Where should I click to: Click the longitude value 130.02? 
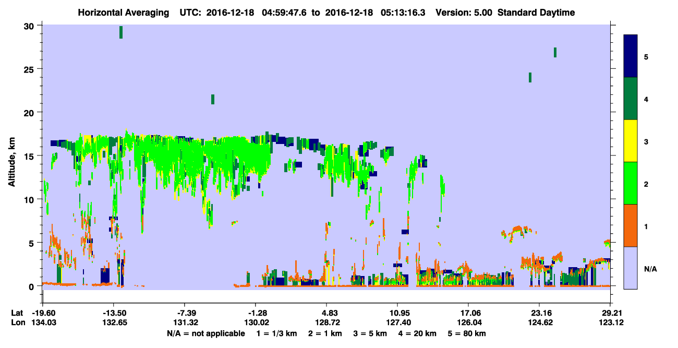256,322
